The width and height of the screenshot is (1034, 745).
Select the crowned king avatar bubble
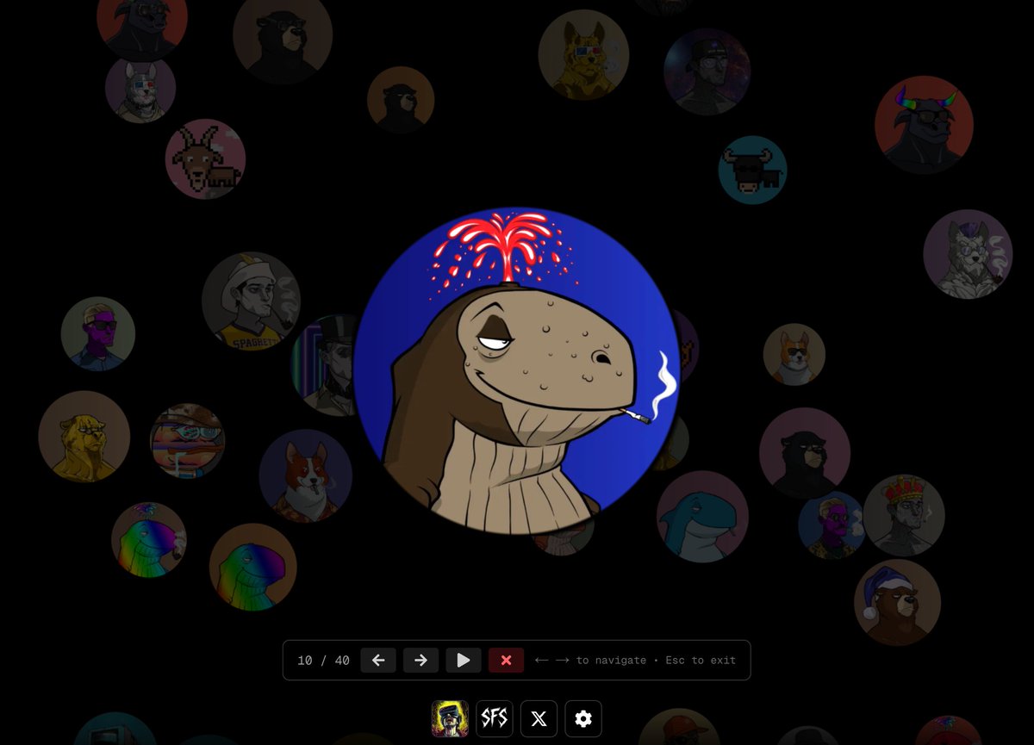coord(904,515)
